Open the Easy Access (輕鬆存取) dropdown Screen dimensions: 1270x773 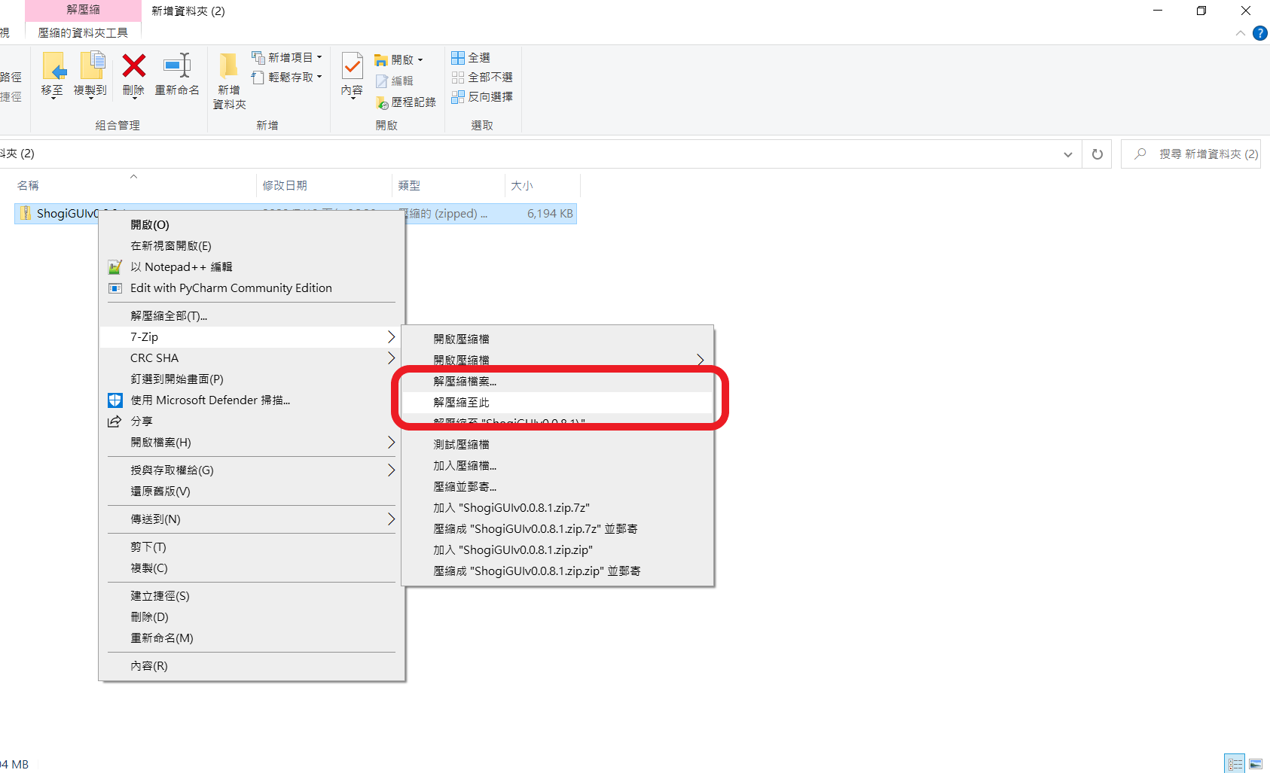(x=287, y=77)
